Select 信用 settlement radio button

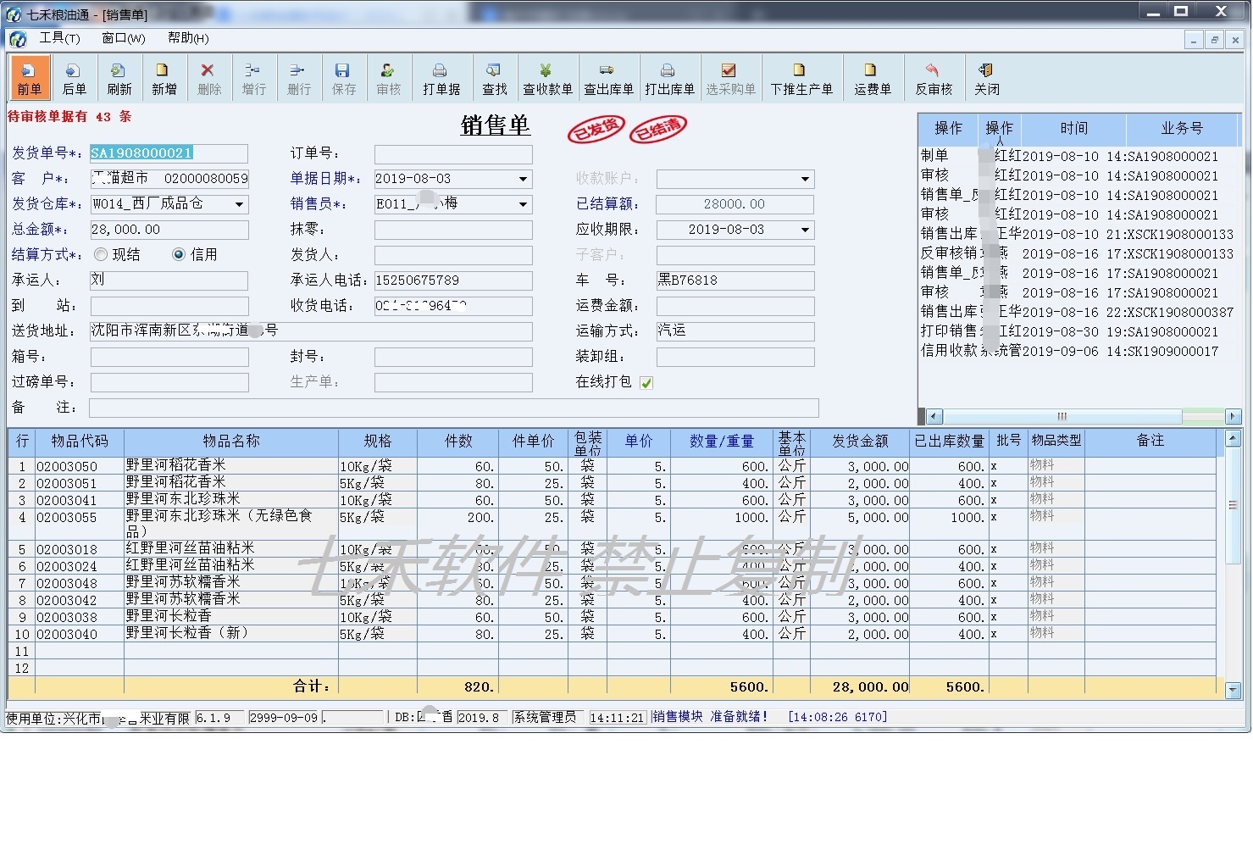[x=179, y=254]
